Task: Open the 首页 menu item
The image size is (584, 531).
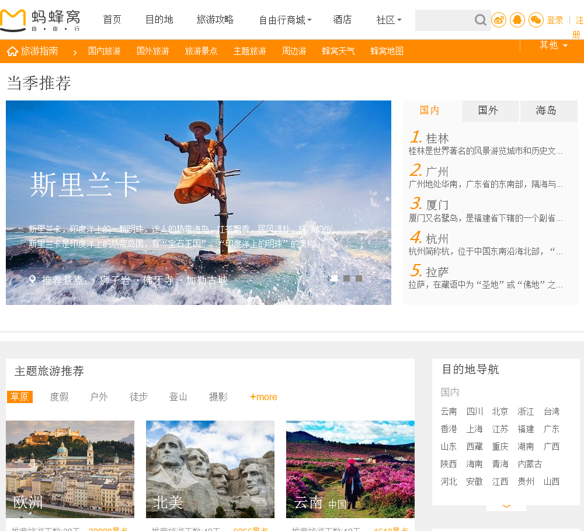Action: 112,19
